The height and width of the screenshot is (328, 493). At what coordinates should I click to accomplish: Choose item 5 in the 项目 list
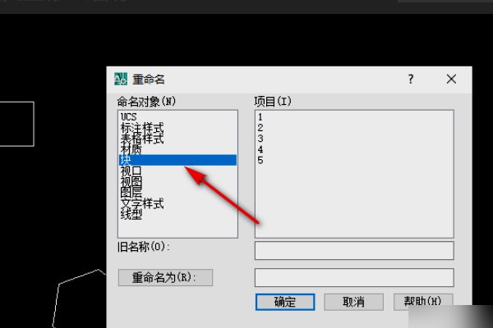[x=260, y=160]
